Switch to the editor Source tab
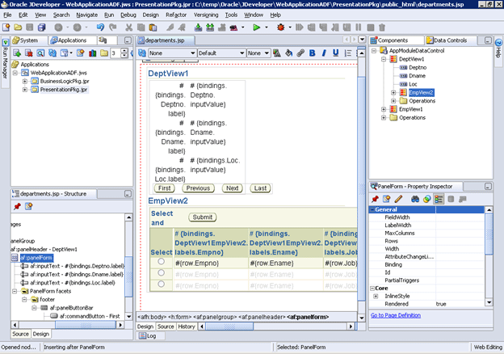 (166, 327)
